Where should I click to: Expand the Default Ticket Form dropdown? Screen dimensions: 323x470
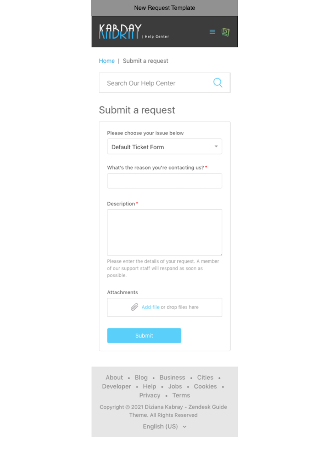pos(164,147)
